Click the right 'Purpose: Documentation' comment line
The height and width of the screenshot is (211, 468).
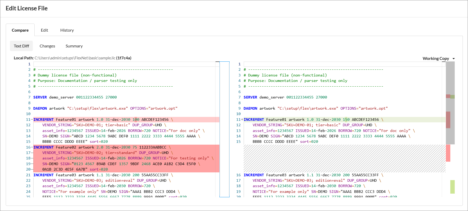[x=295, y=81]
